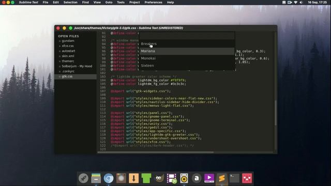Click line number 107 in gutter

103,91
